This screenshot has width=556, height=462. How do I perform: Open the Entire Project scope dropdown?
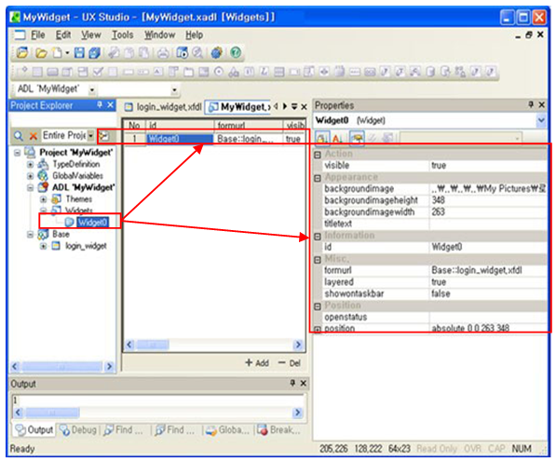point(90,135)
